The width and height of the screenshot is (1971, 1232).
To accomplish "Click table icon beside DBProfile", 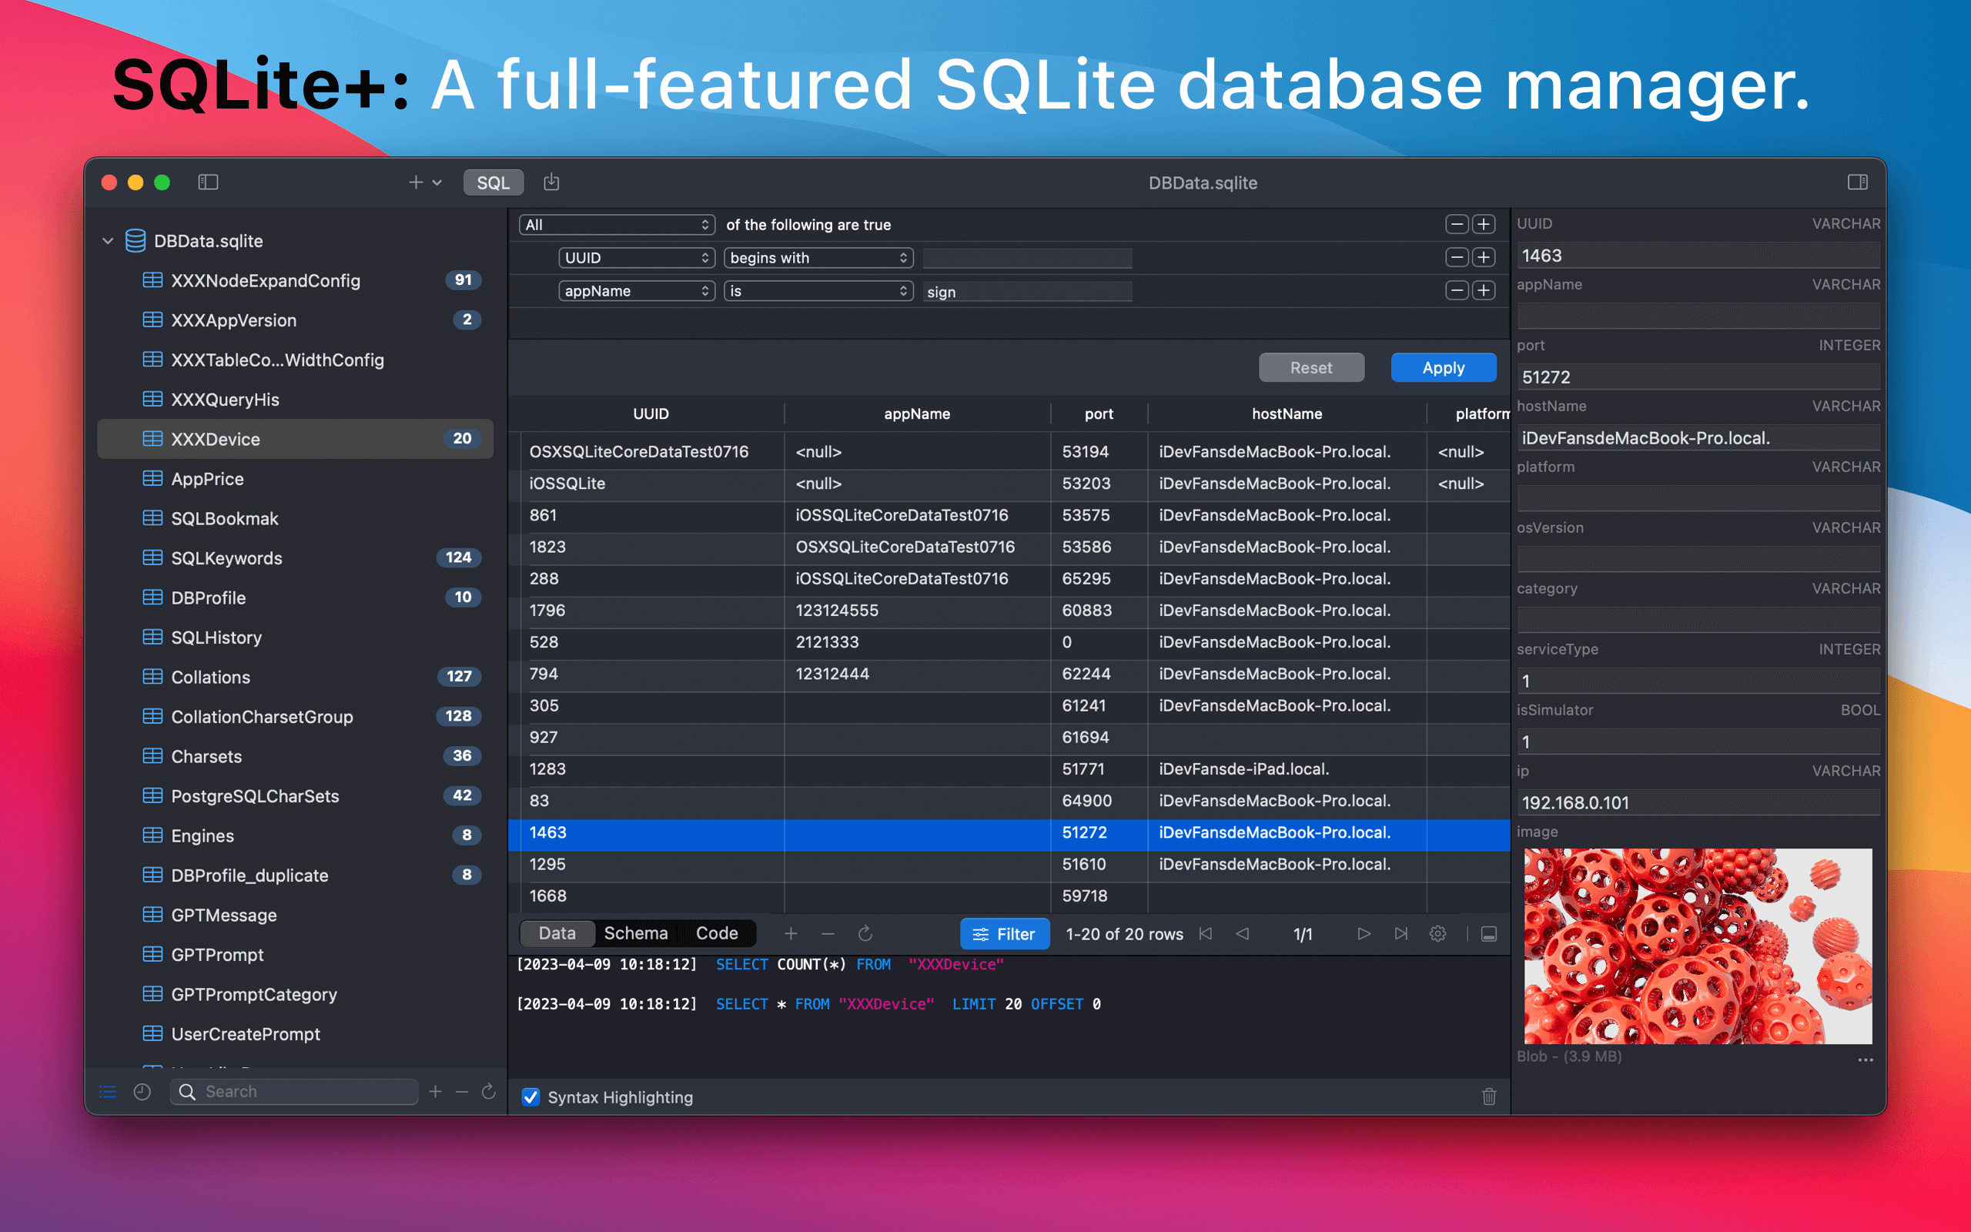I will [x=152, y=598].
